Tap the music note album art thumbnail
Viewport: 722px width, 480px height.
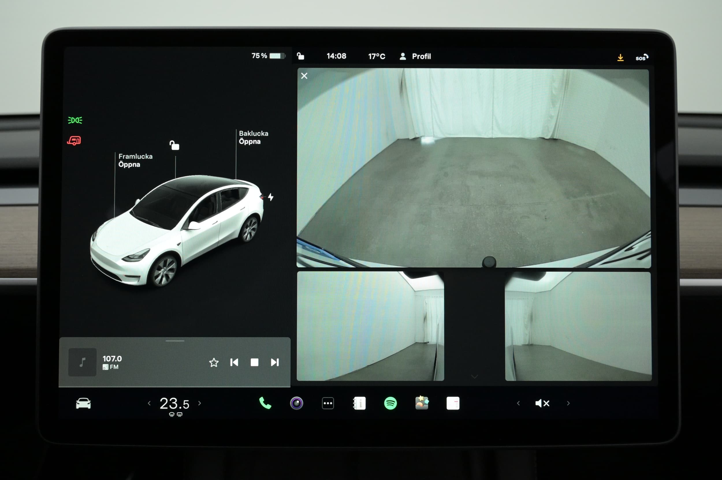tap(82, 362)
